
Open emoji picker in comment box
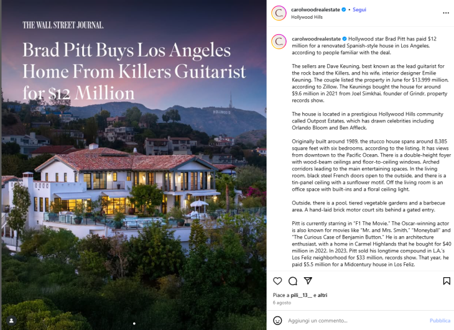[277, 320]
